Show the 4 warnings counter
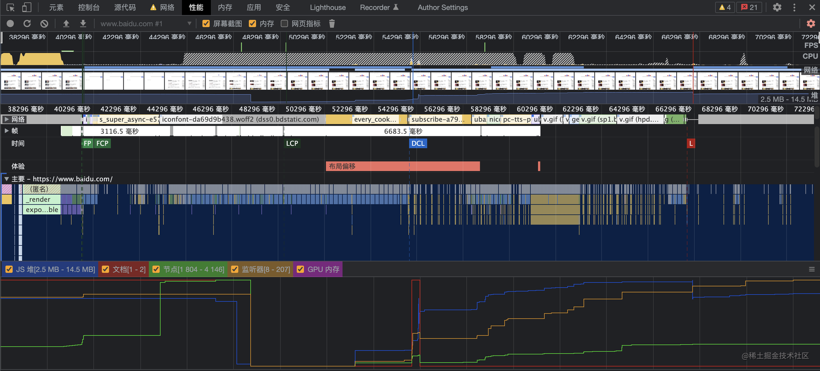Viewport: 820px width, 371px height. 725,8
